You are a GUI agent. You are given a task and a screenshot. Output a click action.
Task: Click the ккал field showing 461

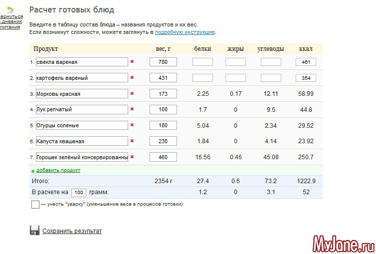coord(306,62)
